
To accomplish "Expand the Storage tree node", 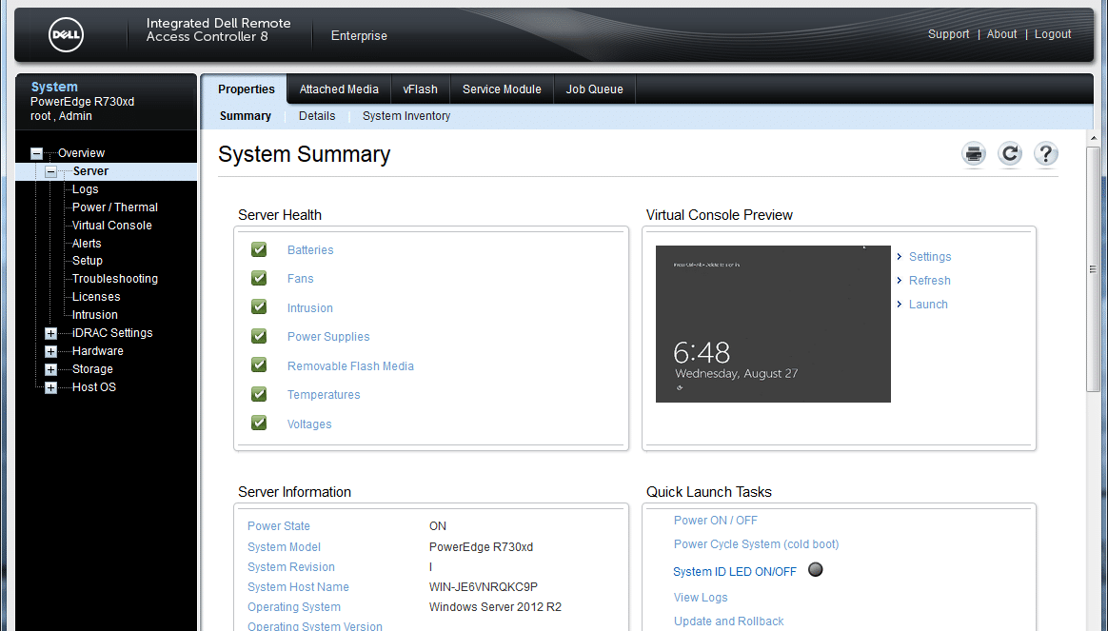I will (50, 369).
